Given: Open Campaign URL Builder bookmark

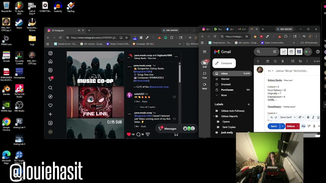Looking at the screenshot, I should pos(144,44).
